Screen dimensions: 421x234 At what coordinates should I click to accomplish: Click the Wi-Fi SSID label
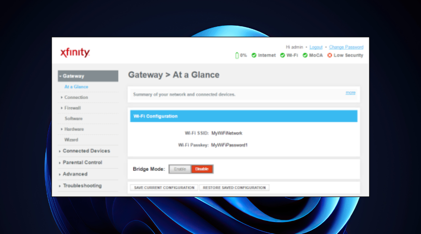[196, 133]
